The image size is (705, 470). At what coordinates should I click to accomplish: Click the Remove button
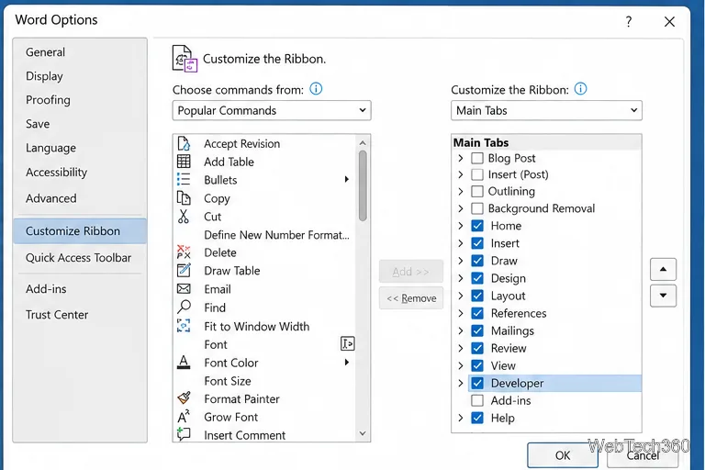pyautogui.click(x=411, y=298)
